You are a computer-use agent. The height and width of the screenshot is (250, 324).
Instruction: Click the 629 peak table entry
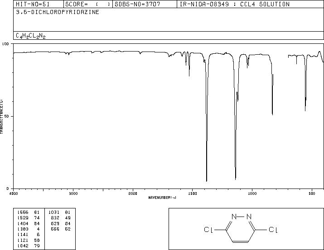point(55,223)
